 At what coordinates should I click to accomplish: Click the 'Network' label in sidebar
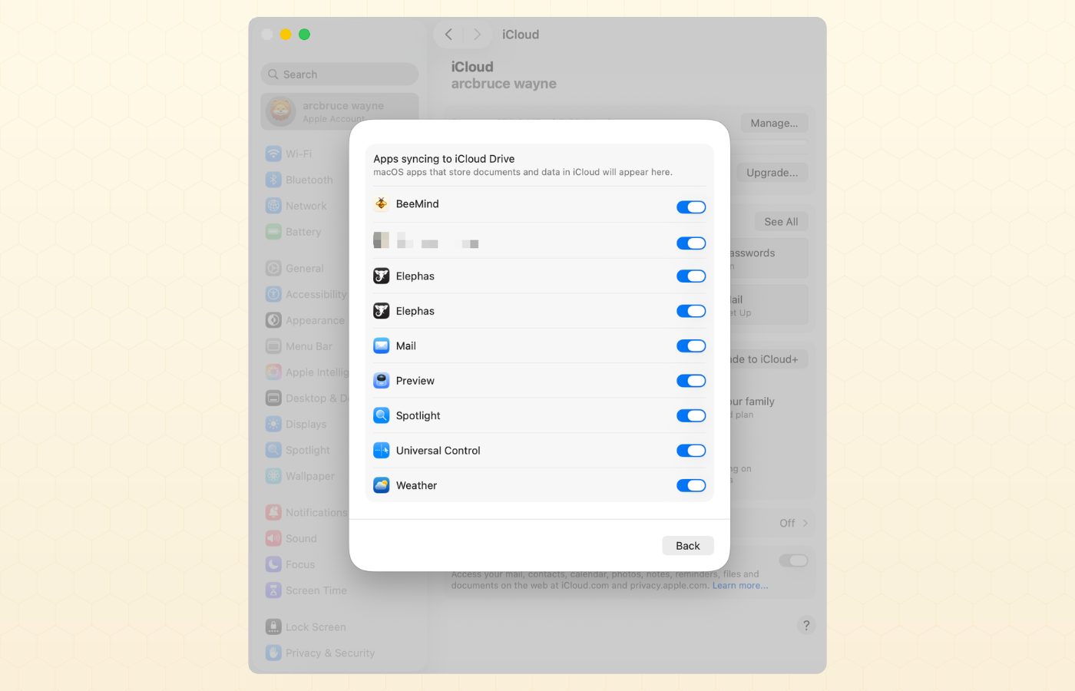tap(306, 206)
